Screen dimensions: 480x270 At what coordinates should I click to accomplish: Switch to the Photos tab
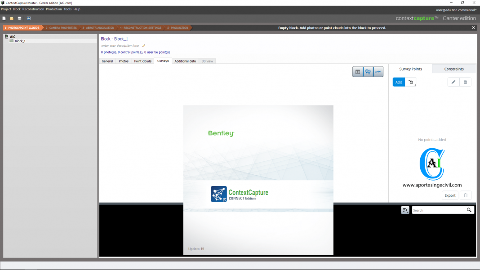[123, 61]
